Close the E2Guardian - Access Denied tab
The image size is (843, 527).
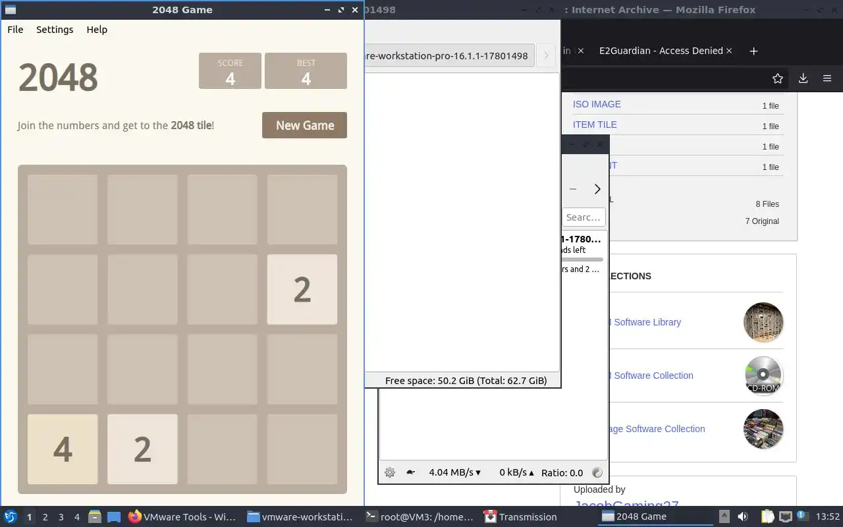tap(729, 51)
